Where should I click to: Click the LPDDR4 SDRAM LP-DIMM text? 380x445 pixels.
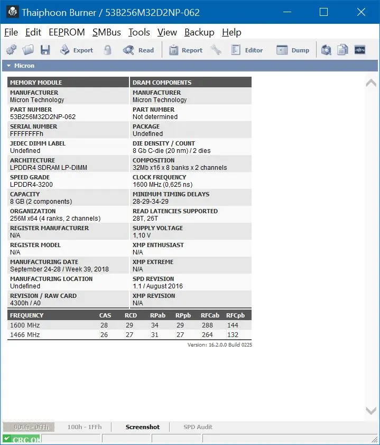point(49,167)
